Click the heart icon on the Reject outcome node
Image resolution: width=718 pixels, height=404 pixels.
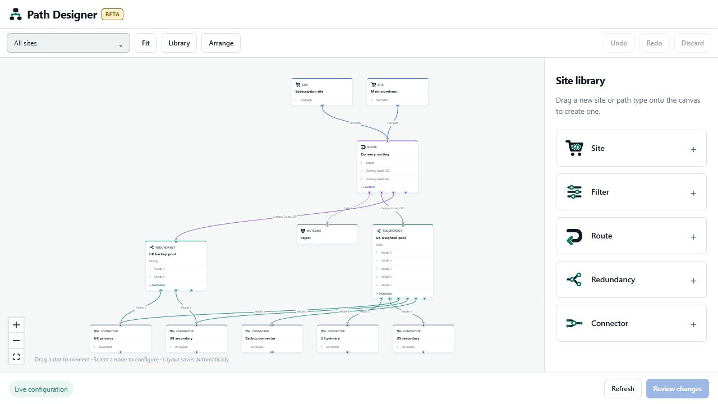click(303, 231)
